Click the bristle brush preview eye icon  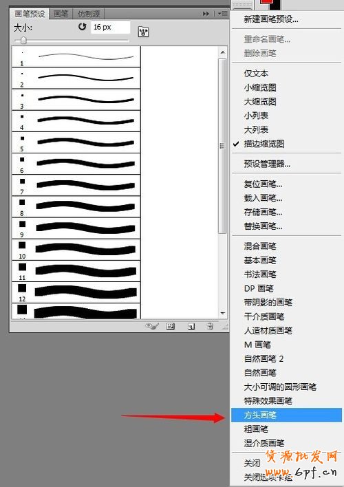tap(152, 326)
